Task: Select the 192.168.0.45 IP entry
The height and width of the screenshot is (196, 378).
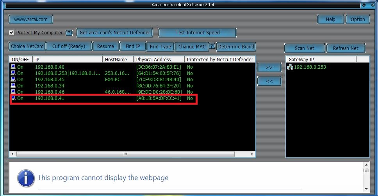Action: [50, 80]
